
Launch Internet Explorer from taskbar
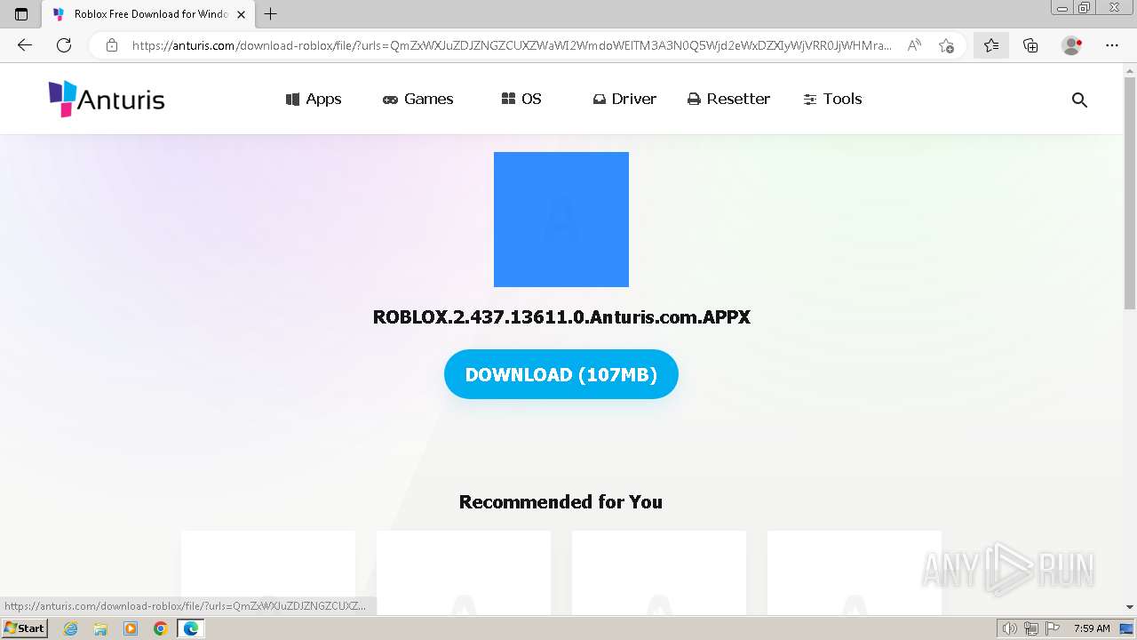coord(70,628)
